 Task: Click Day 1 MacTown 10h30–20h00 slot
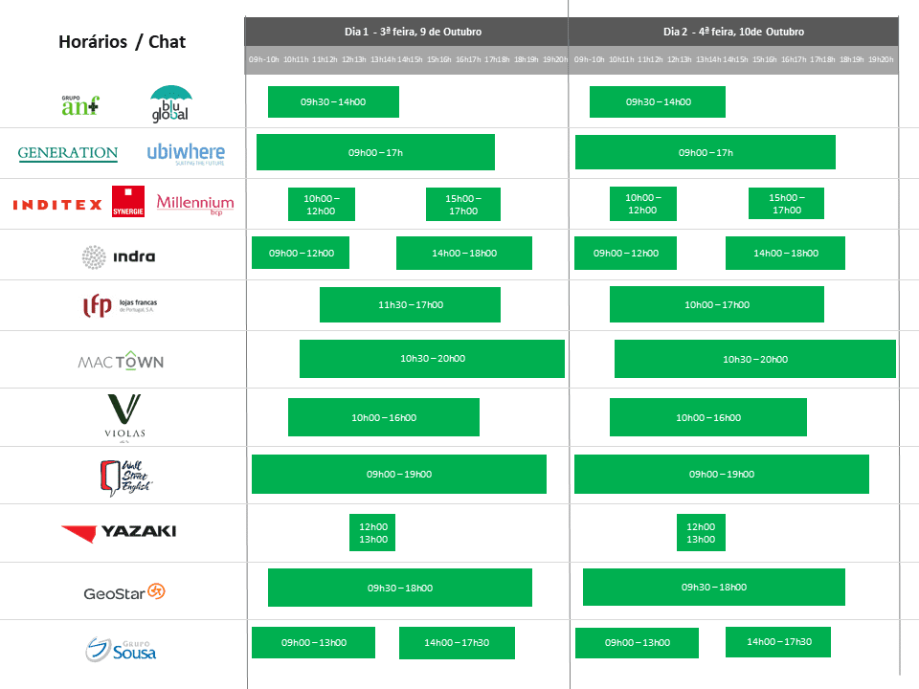[432, 359]
